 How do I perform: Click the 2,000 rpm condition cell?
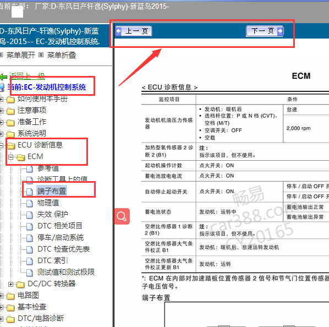pyautogui.click(x=306, y=128)
